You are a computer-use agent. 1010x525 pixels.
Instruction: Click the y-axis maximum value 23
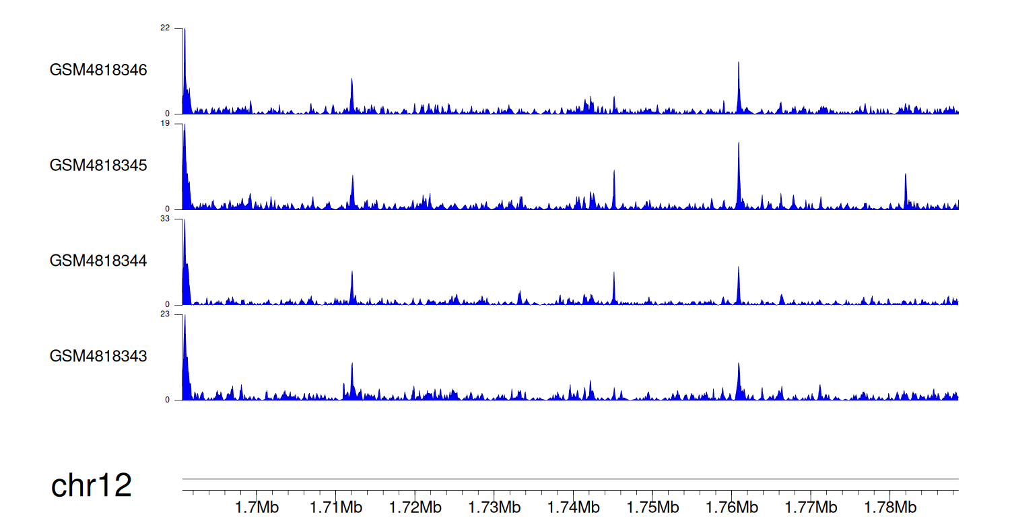[166, 314]
